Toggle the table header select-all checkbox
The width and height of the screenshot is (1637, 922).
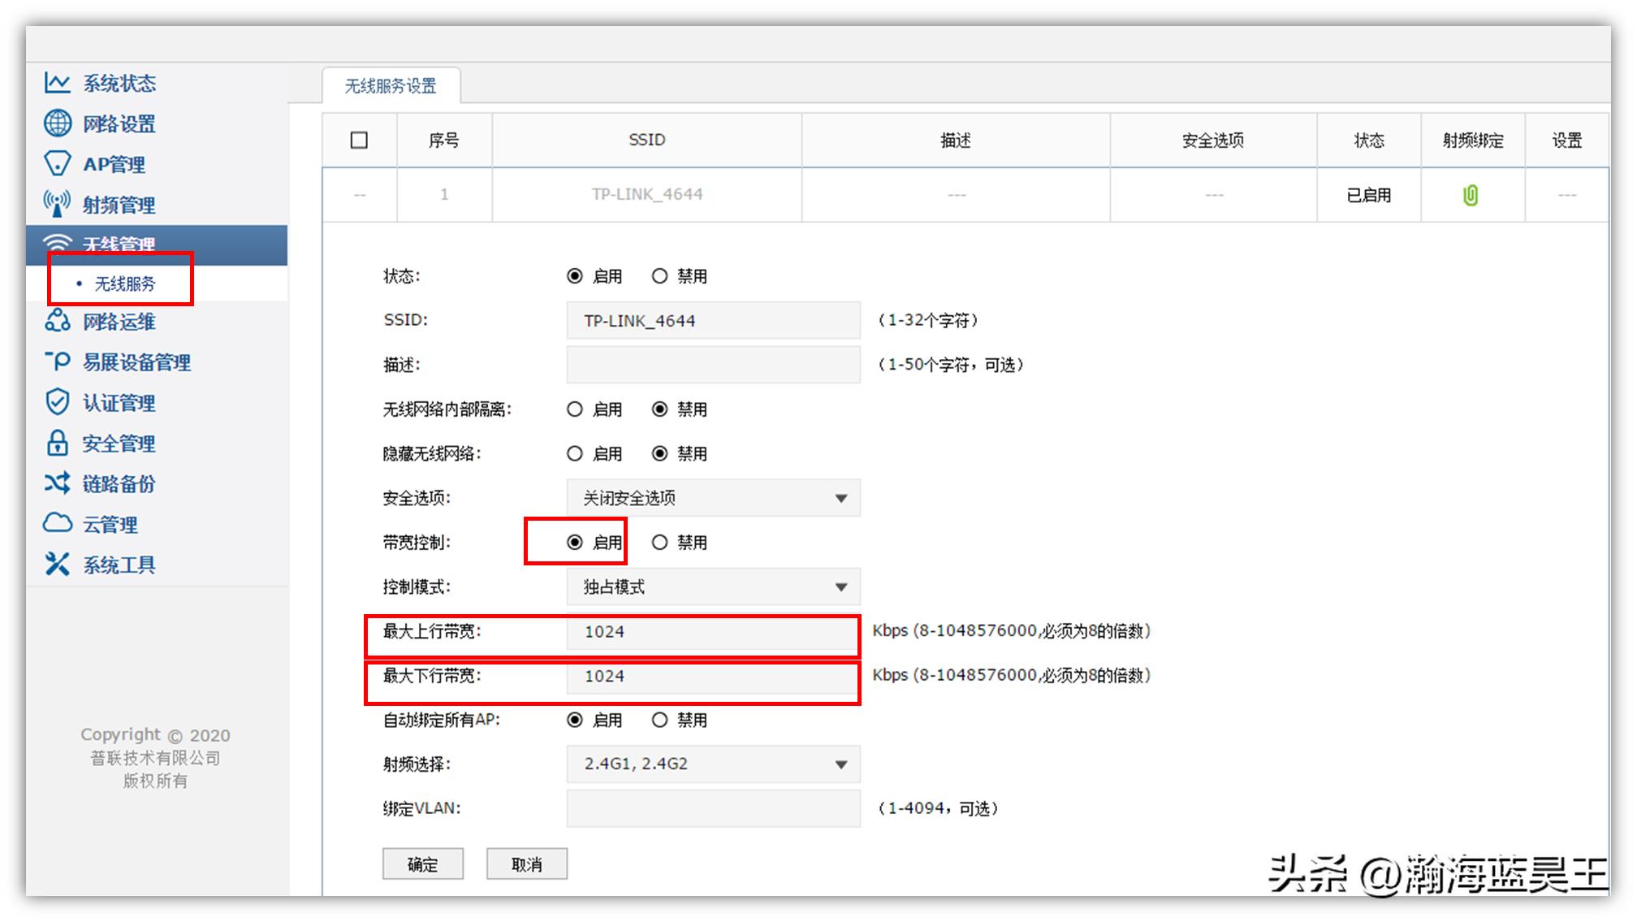[x=358, y=139]
